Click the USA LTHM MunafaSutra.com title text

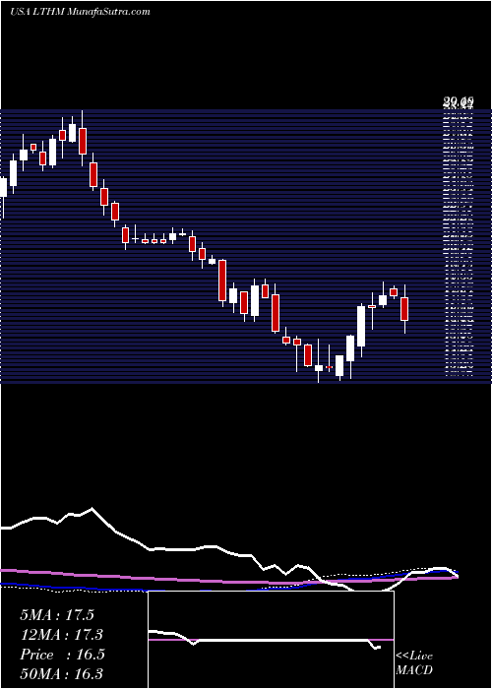[x=80, y=12]
